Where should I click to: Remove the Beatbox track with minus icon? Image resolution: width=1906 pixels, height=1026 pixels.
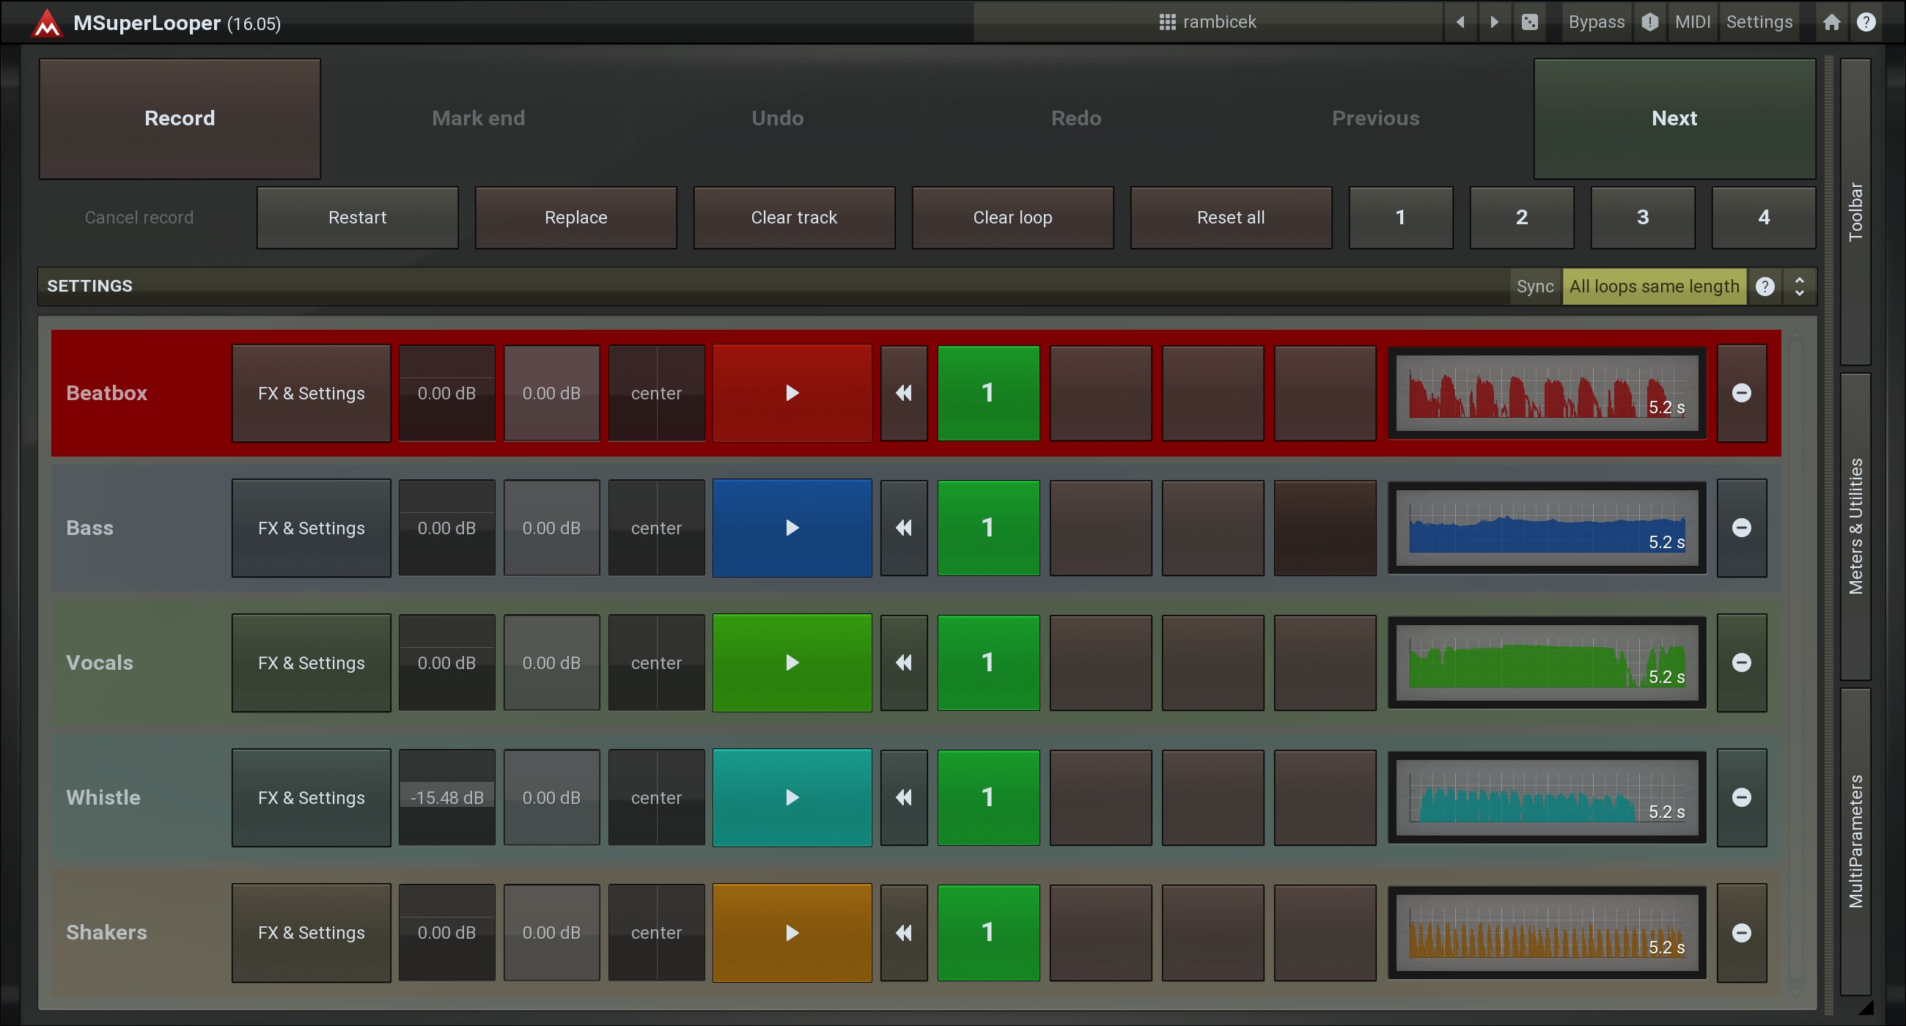coord(1742,393)
